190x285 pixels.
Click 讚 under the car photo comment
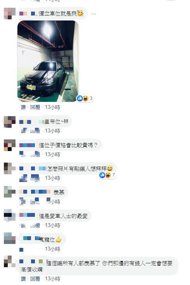click(x=23, y=107)
